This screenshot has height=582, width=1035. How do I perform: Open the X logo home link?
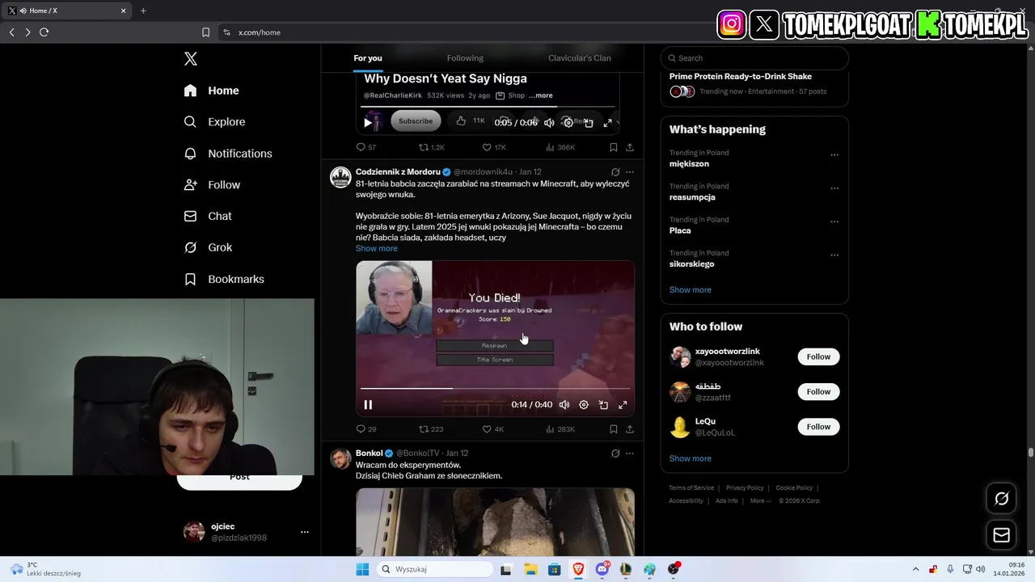click(191, 58)
